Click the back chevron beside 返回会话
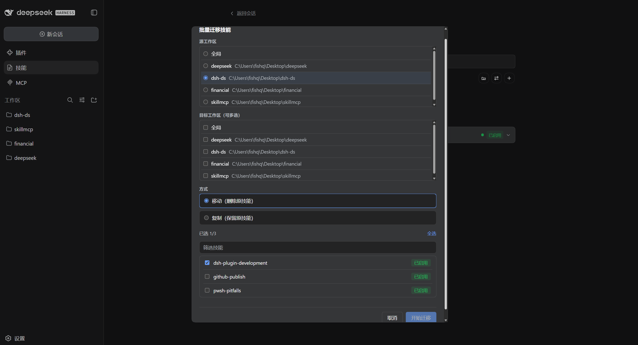Image resolution: width=638 pixels, height=345 pixels. (232, 13)
